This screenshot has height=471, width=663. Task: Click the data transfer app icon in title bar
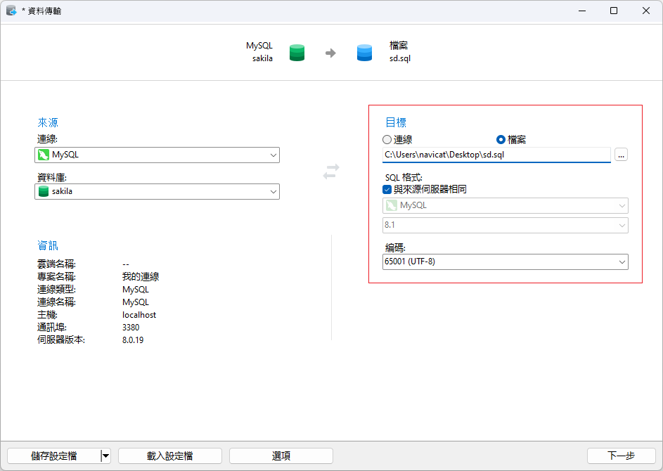[11, 11]
